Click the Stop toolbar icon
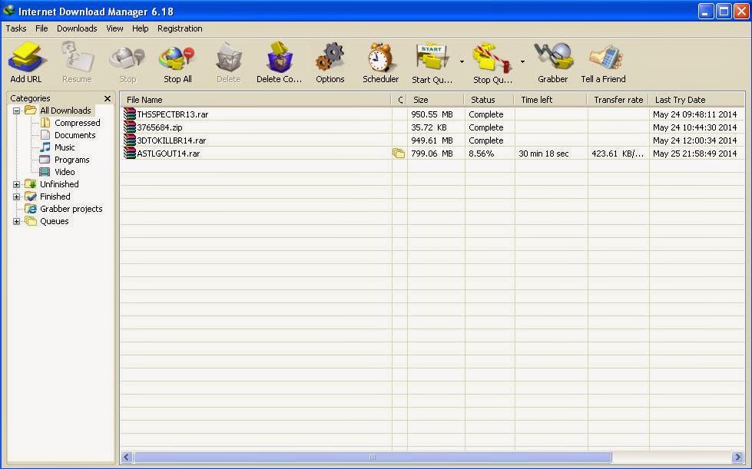This screenshot has height=469, width=752. click(x=127, y=58)
